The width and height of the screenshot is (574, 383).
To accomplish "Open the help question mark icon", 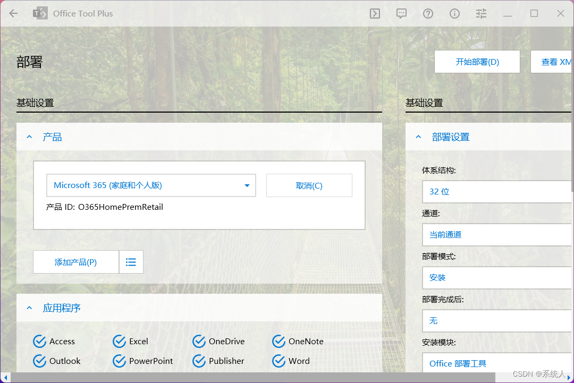I will point(428,13).
